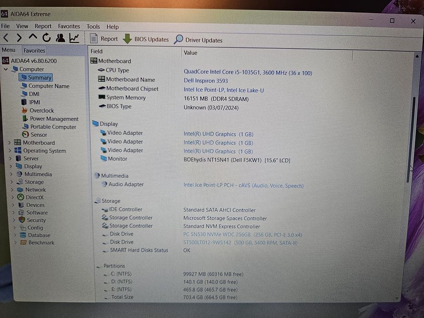Expand the Multimedia tree node
The image size is (424, 318).
(11, 174)
